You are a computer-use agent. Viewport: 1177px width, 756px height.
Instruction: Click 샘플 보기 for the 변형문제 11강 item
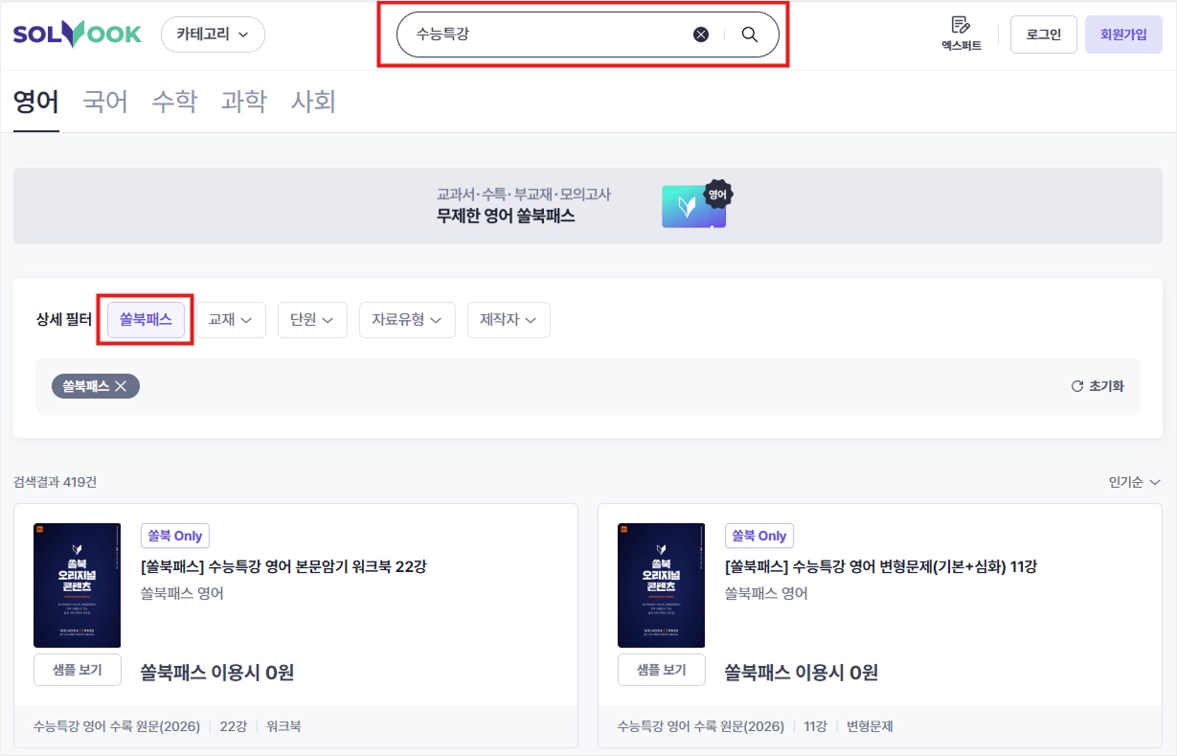tap(662, 670)
